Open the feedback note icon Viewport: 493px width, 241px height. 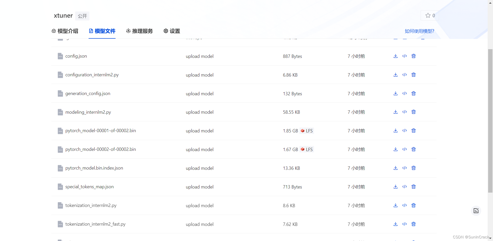click(x=476, y=211)
